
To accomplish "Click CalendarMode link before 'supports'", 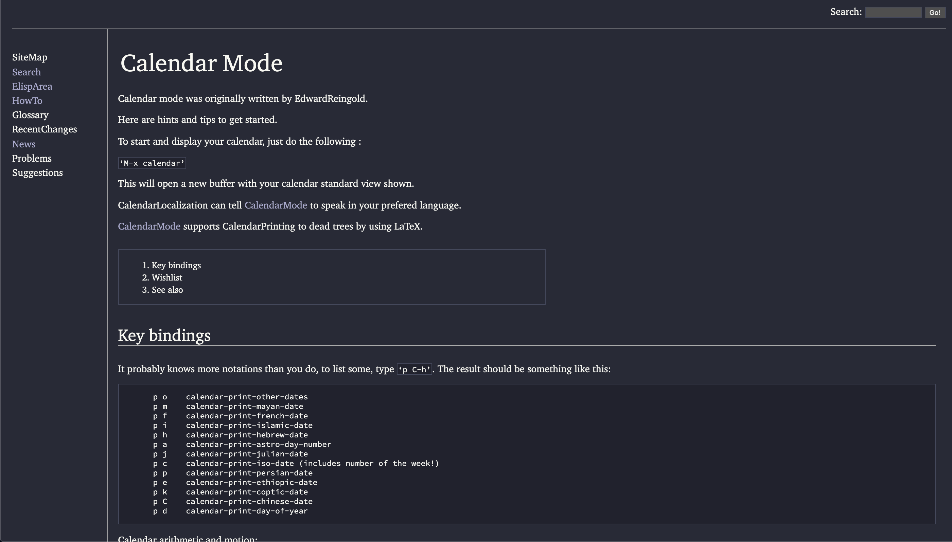I will tap(149, 226).
